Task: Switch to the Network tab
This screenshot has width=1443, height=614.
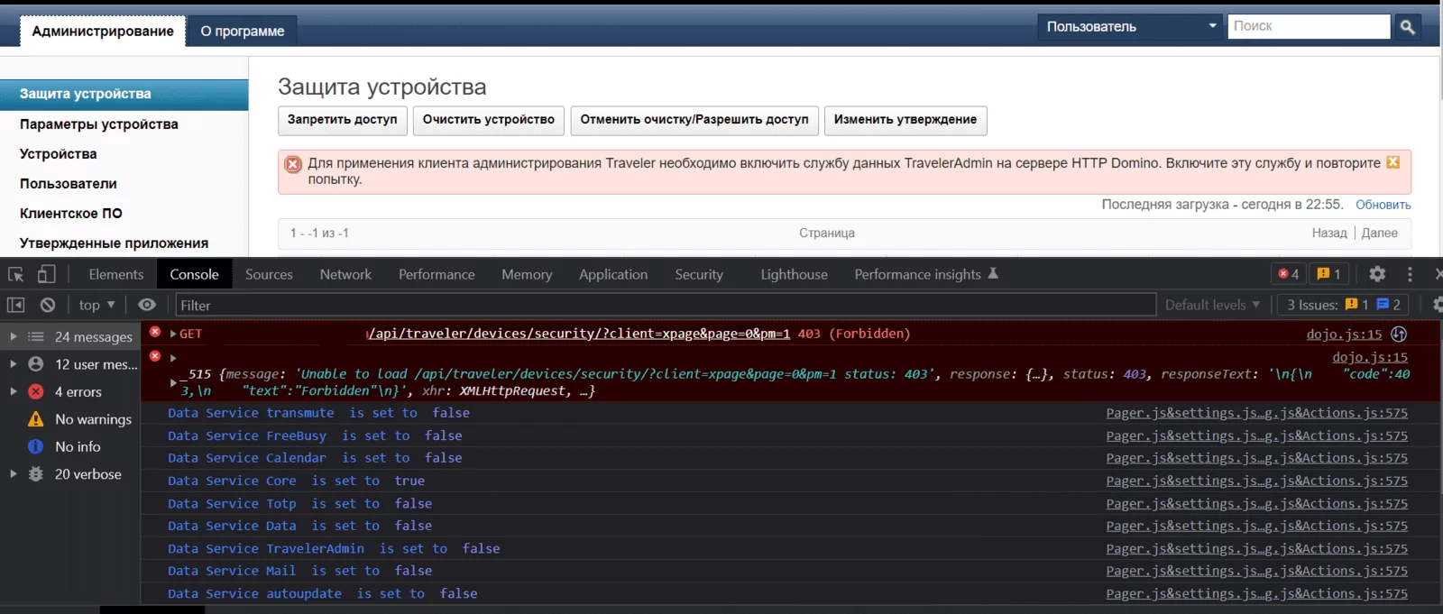Action: pyautogui.click(x=345, y=274)
